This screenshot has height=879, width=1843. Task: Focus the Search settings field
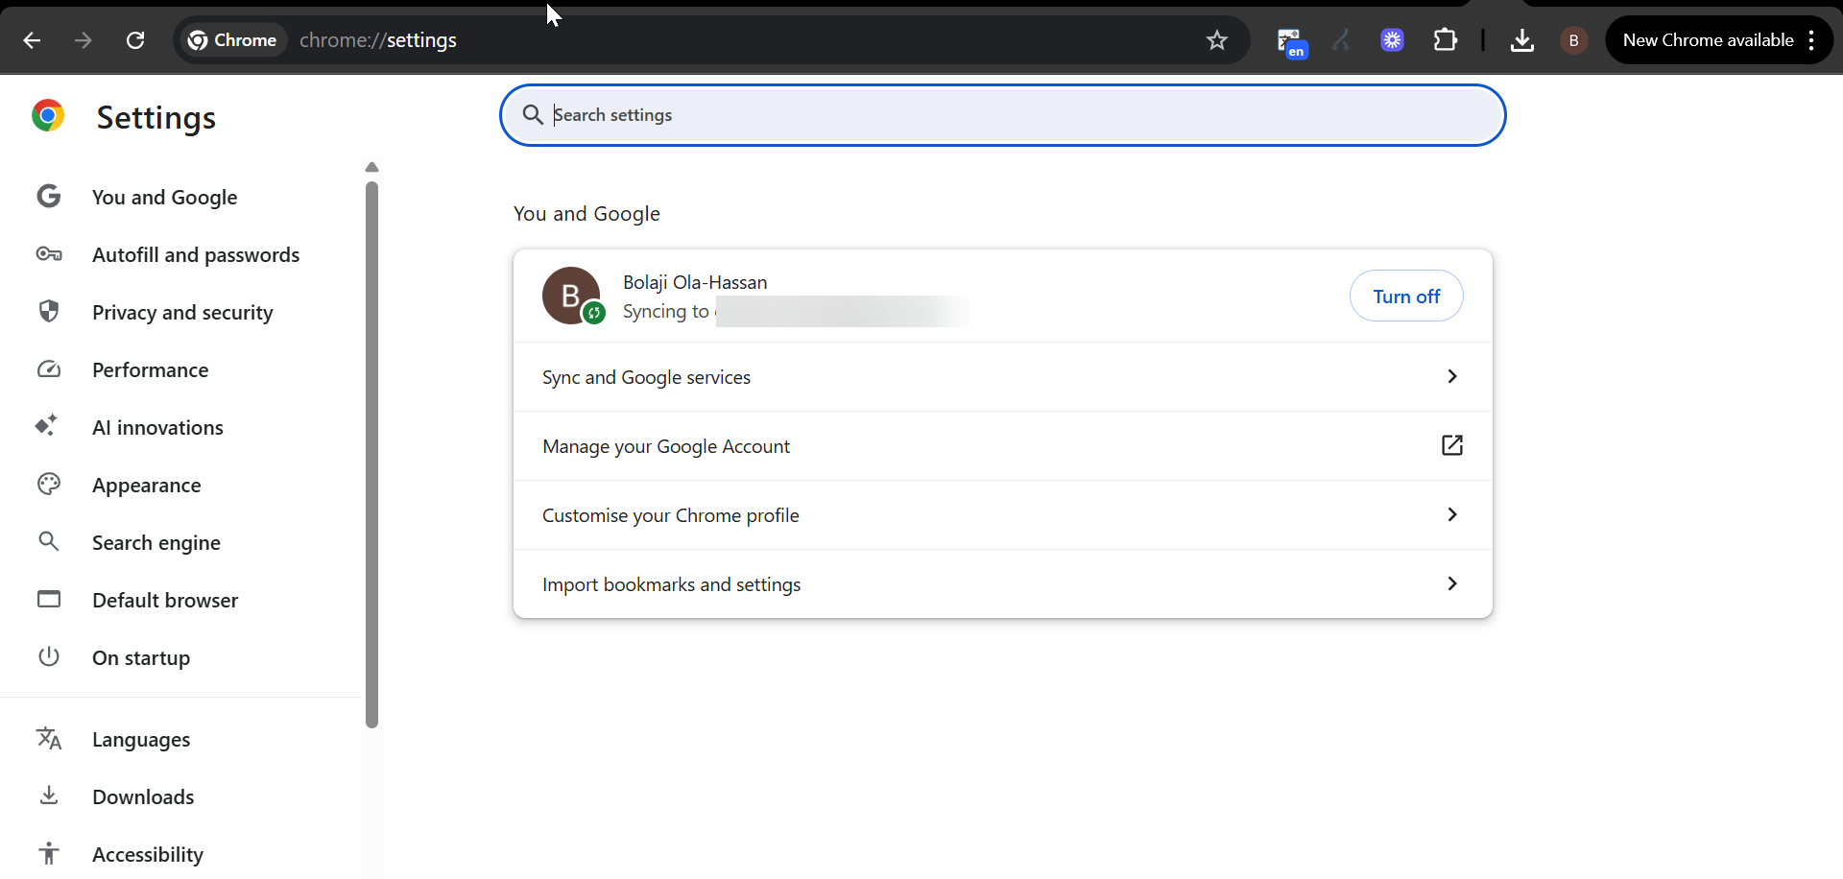1002,115
